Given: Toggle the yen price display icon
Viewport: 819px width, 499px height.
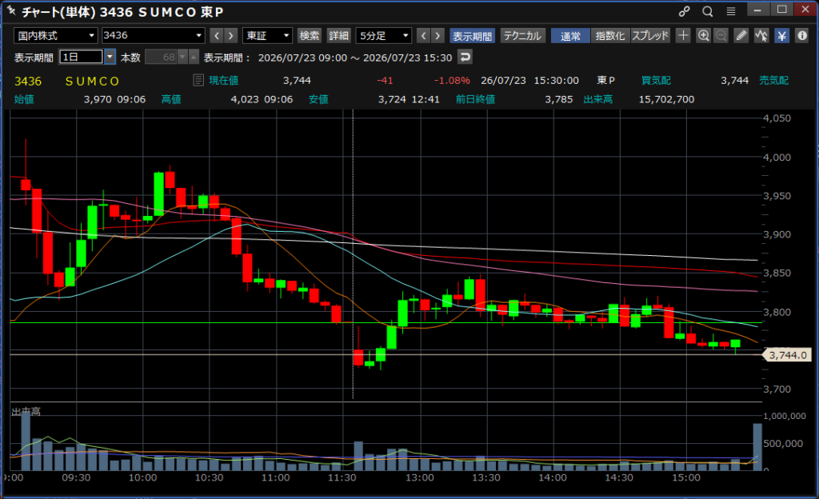Looking at the screenshot, I should coord(781,35).
